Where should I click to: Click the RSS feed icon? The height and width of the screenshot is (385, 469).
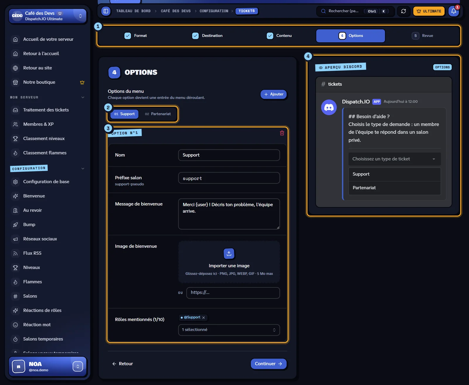16,253
